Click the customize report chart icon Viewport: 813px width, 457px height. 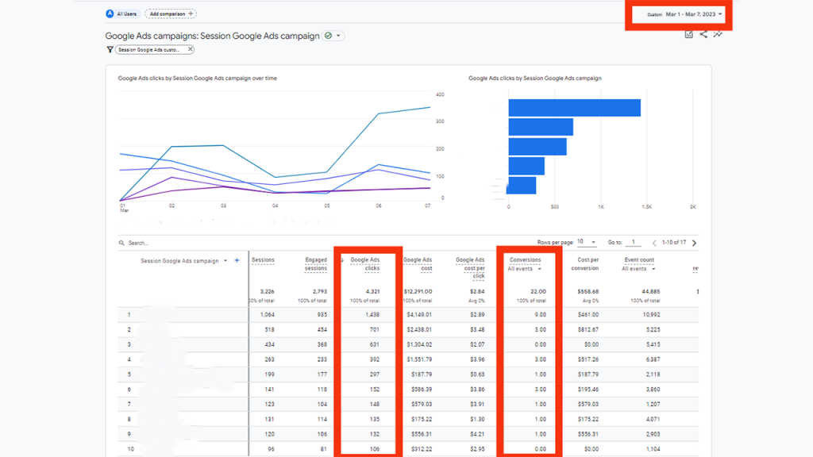pos(688,35)
